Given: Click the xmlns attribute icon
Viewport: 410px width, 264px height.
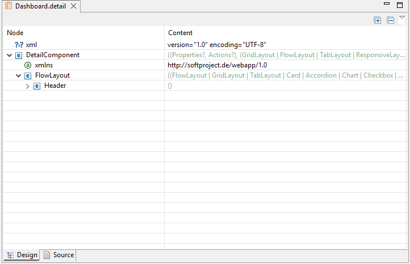Looking at the screenshot, I should [28, 65].
